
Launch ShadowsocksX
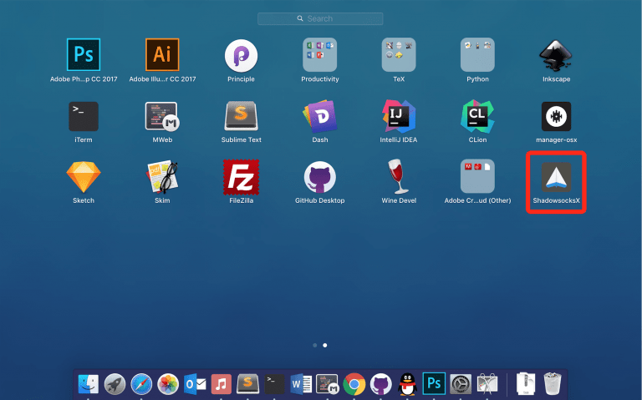(556, 177)
